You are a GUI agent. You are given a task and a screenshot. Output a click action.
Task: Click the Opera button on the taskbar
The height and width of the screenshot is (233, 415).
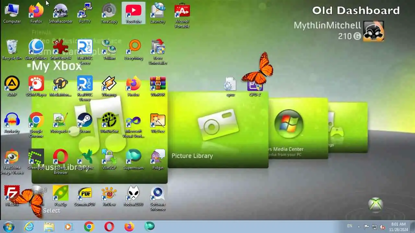109,227
